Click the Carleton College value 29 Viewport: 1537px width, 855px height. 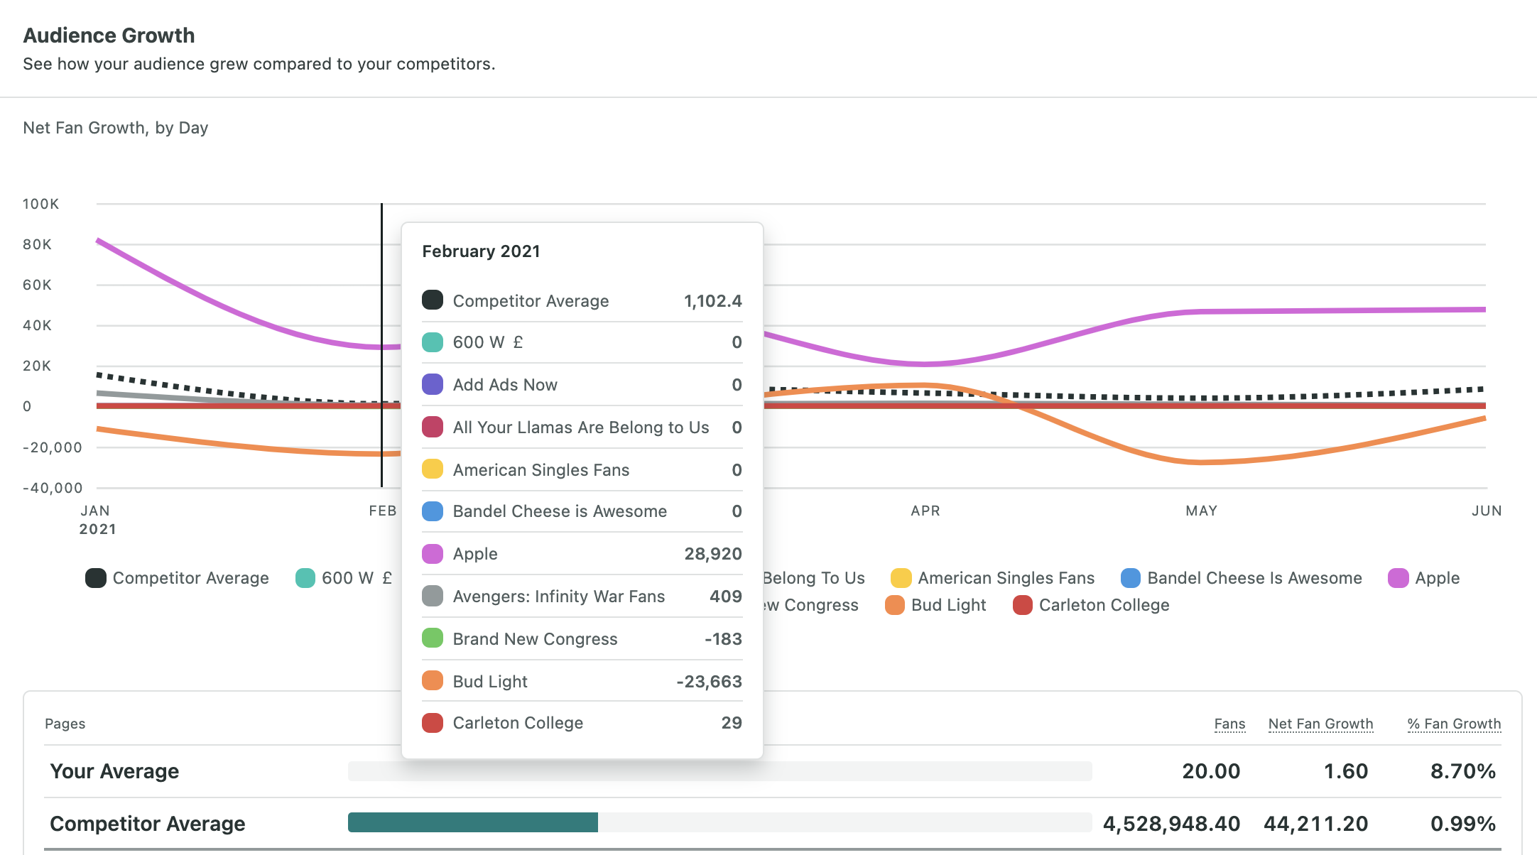click(x=732, y=723)
